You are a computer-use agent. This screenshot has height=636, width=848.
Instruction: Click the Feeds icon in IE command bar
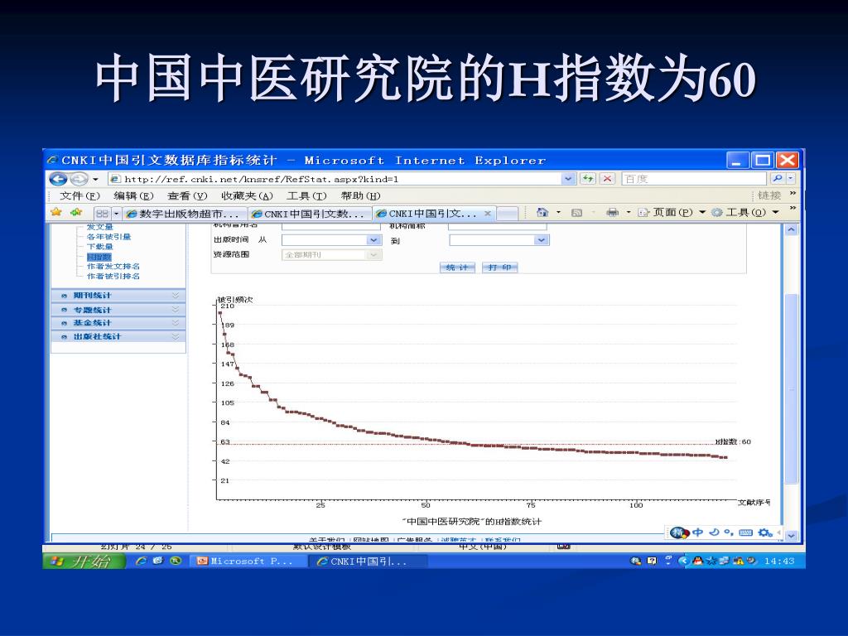[x=576, y=213]
